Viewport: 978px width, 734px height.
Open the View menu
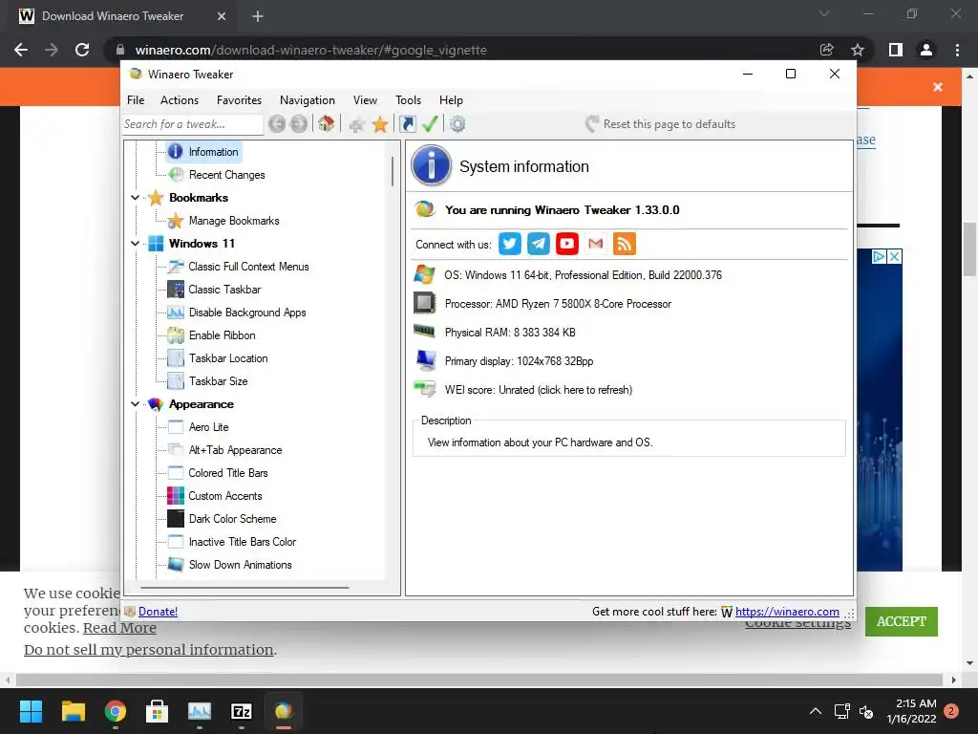click(x=365, y=99)
